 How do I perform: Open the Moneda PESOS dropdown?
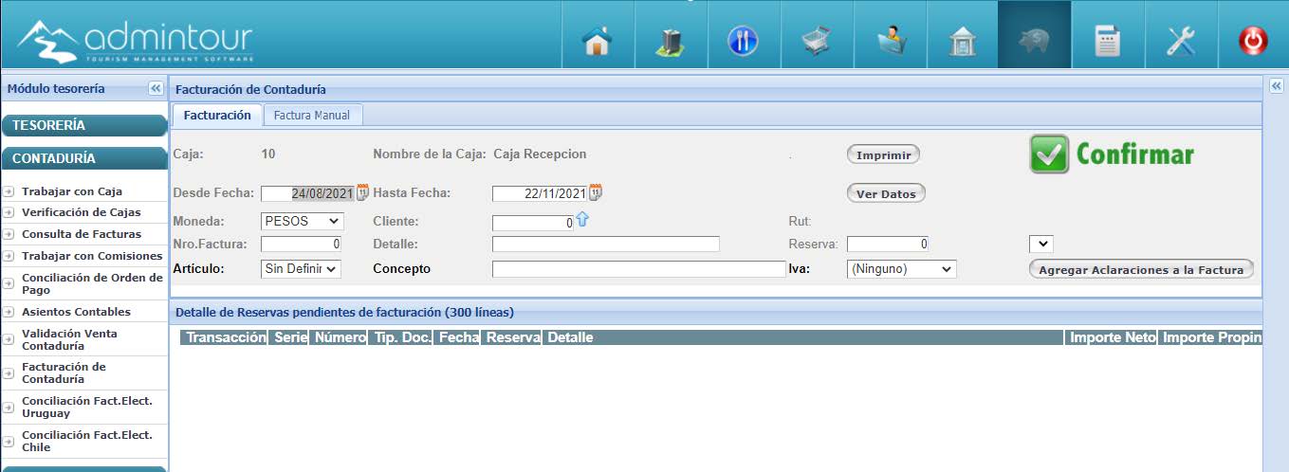pyautogui.click(x=302, y=221)
